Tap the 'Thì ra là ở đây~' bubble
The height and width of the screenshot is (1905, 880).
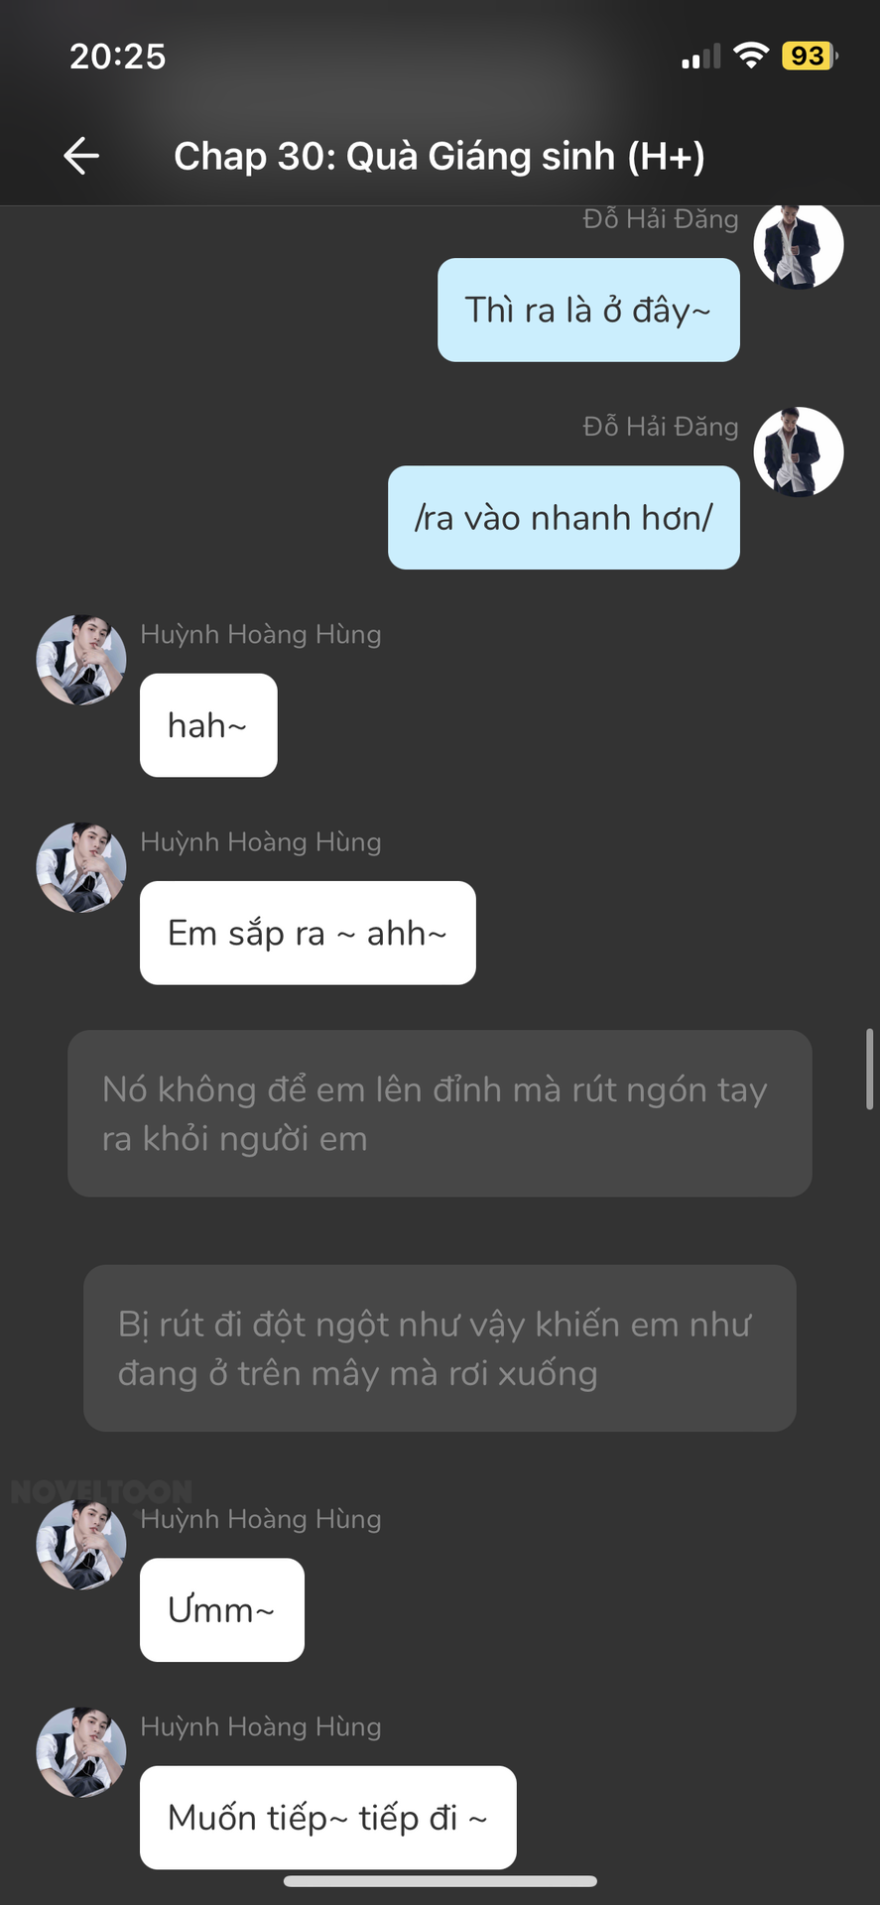pos(588,310)
